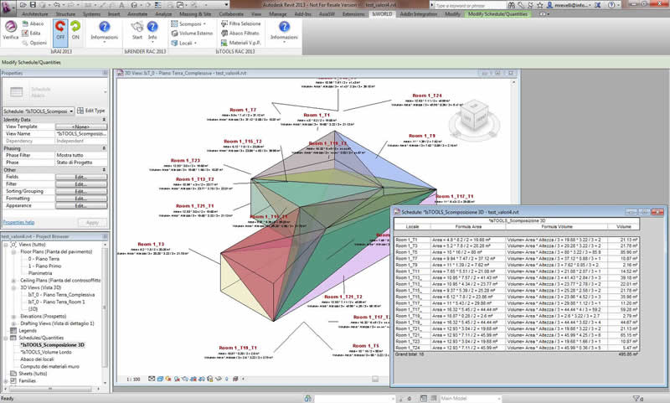Select the *IsTOOLS_Volume Lordo schedule

(46, 352)
